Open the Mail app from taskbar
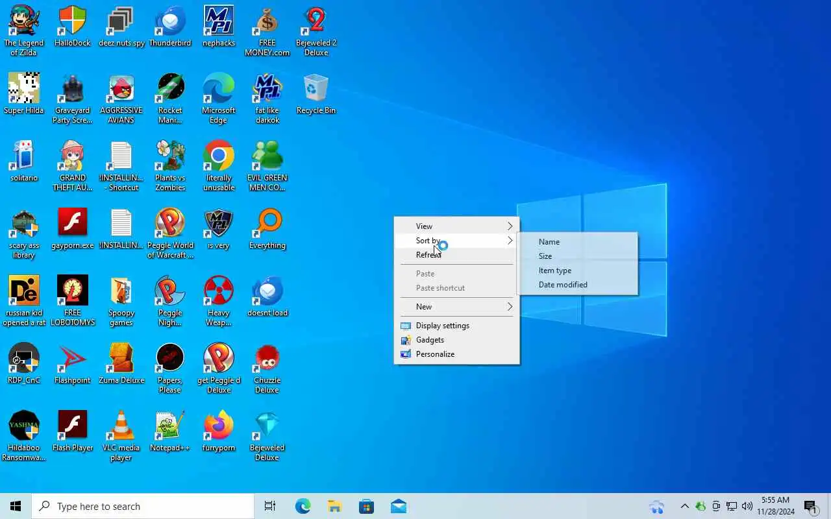This screenshot has height=519, width=831. click(x=399, y=506)
